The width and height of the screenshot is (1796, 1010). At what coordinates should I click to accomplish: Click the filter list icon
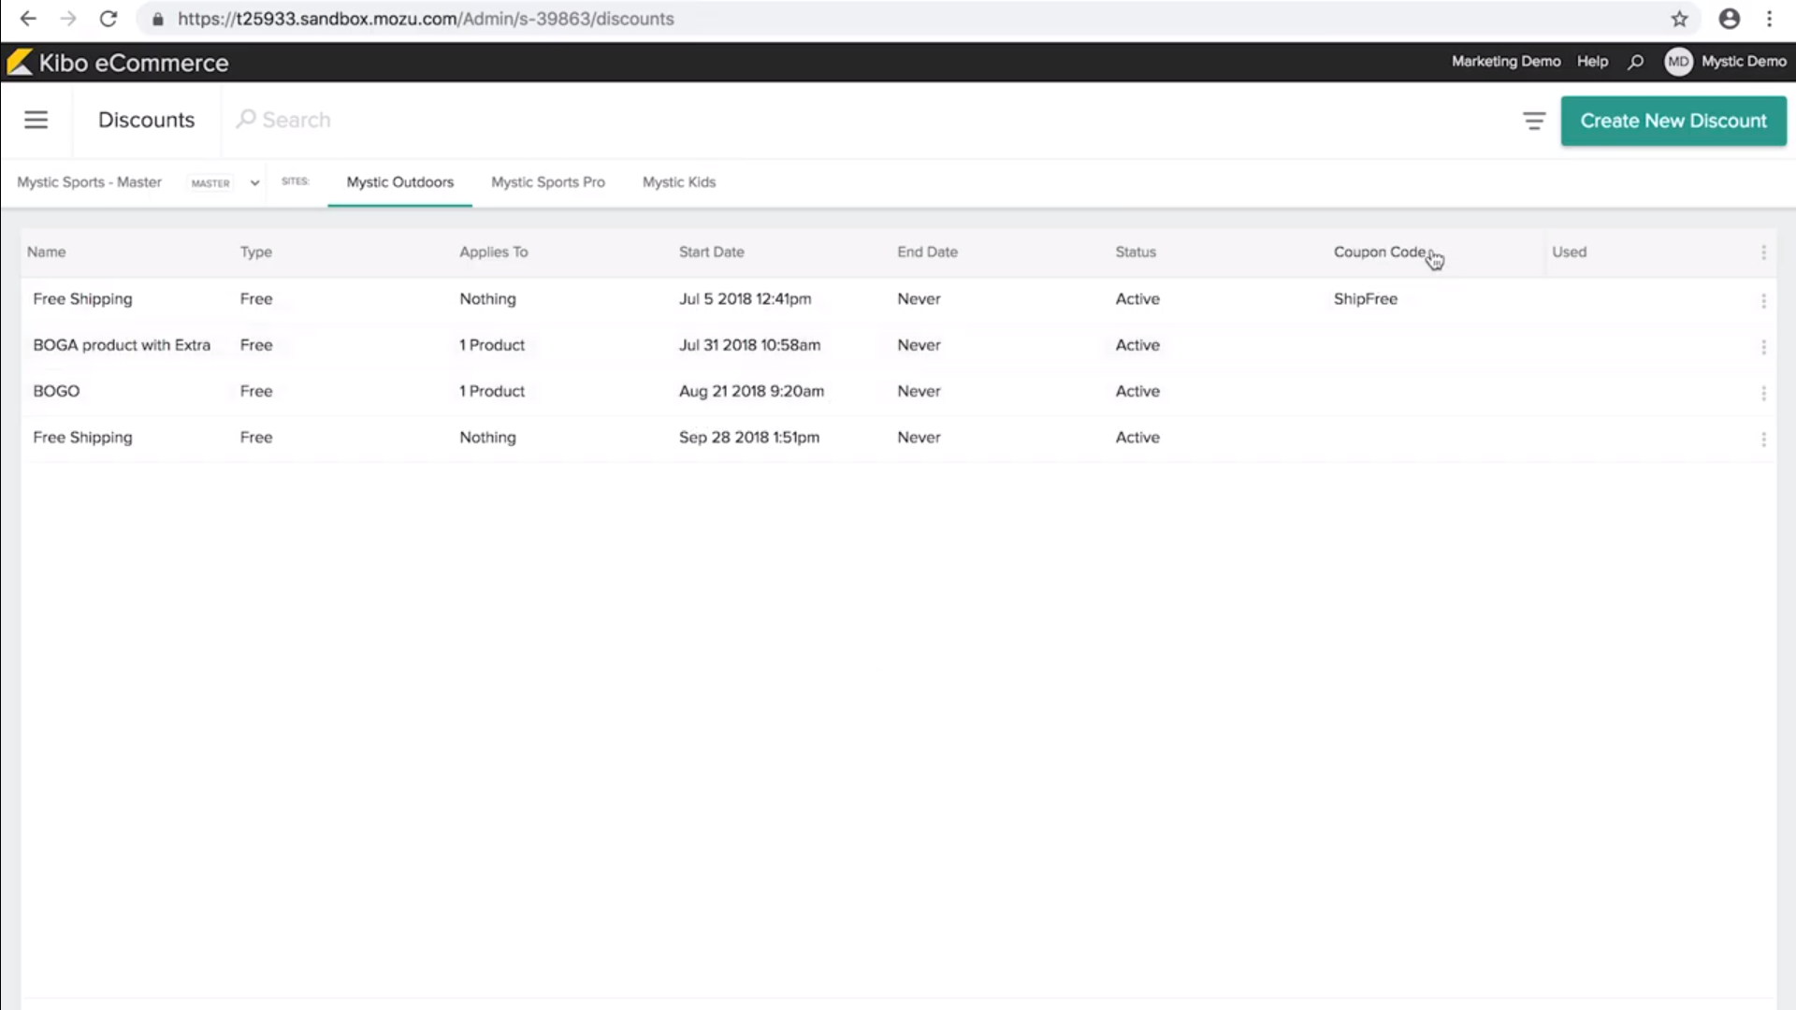click(x=1534, y=121)
